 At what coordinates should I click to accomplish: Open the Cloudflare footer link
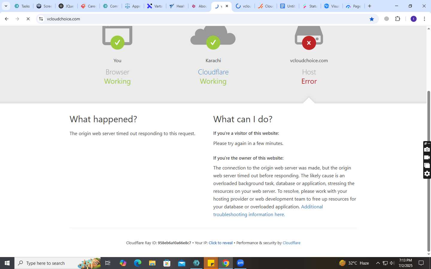292,243
